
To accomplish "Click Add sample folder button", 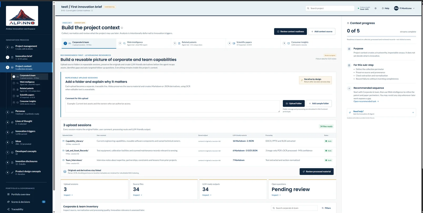I will pyautogui.click(x=319, y=104).
